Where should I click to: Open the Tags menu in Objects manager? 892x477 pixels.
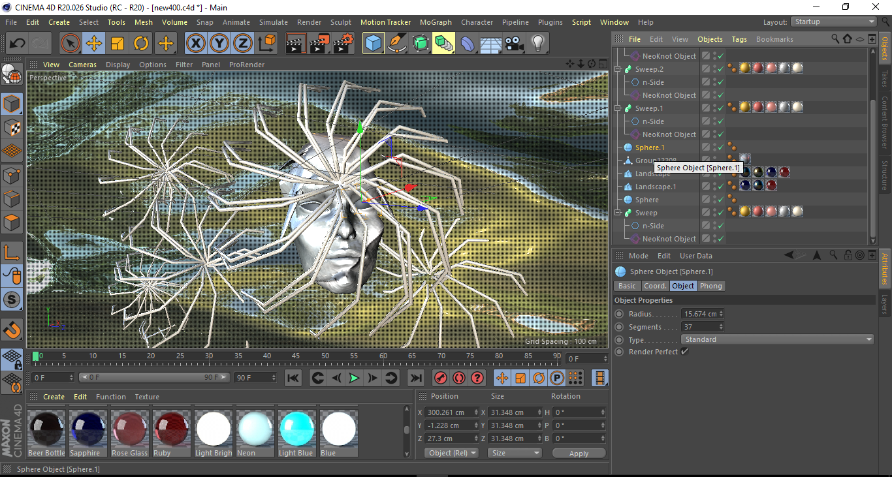pyautogui.click(x=739, y=39)
